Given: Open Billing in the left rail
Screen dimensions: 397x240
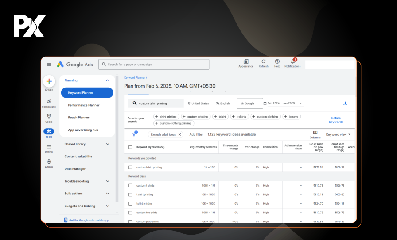Looking at the screenshot, I should [x=49, y=147].
